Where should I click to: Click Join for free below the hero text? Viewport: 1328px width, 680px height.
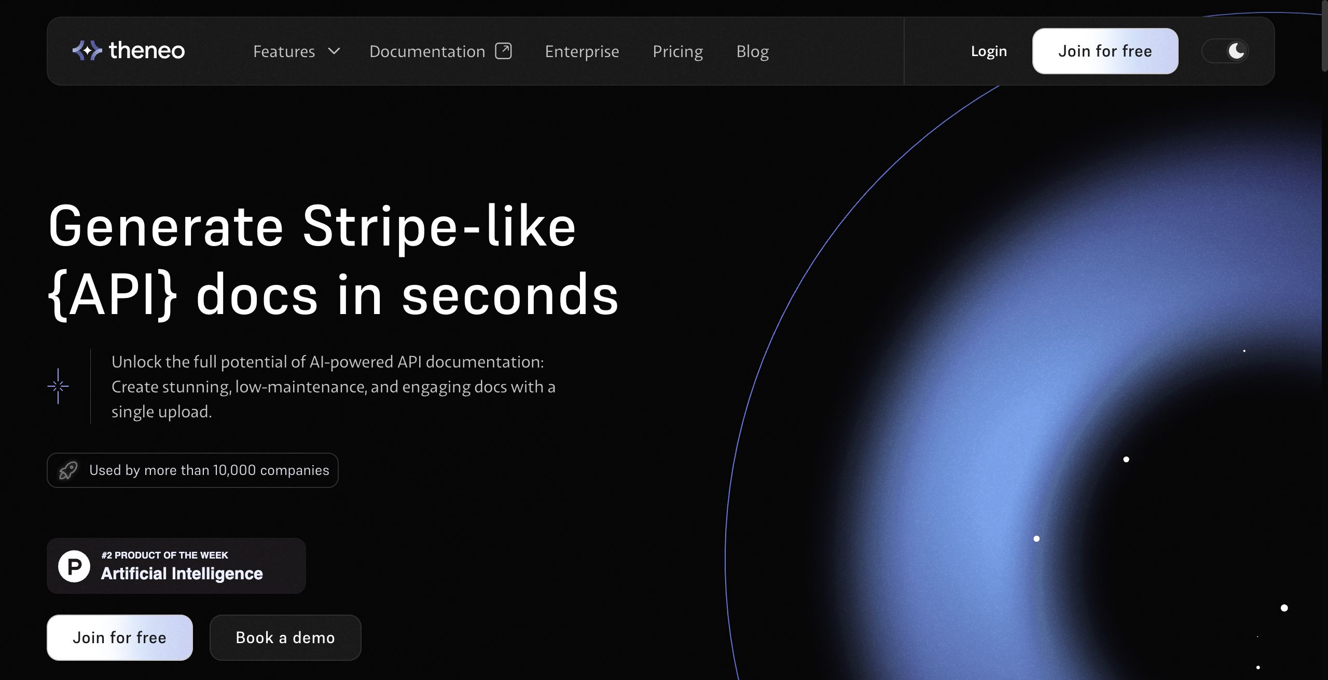click(120, 637)
